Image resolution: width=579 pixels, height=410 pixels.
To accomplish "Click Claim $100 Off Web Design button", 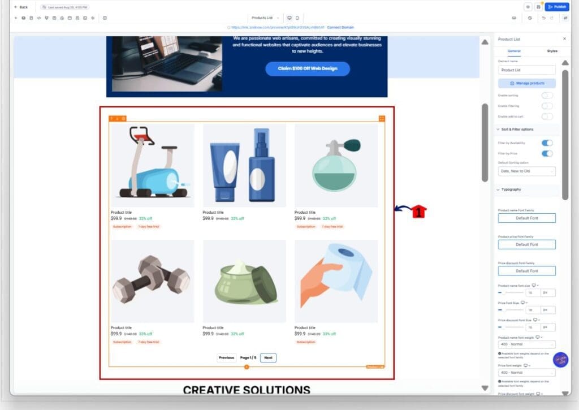I will 308,68.
